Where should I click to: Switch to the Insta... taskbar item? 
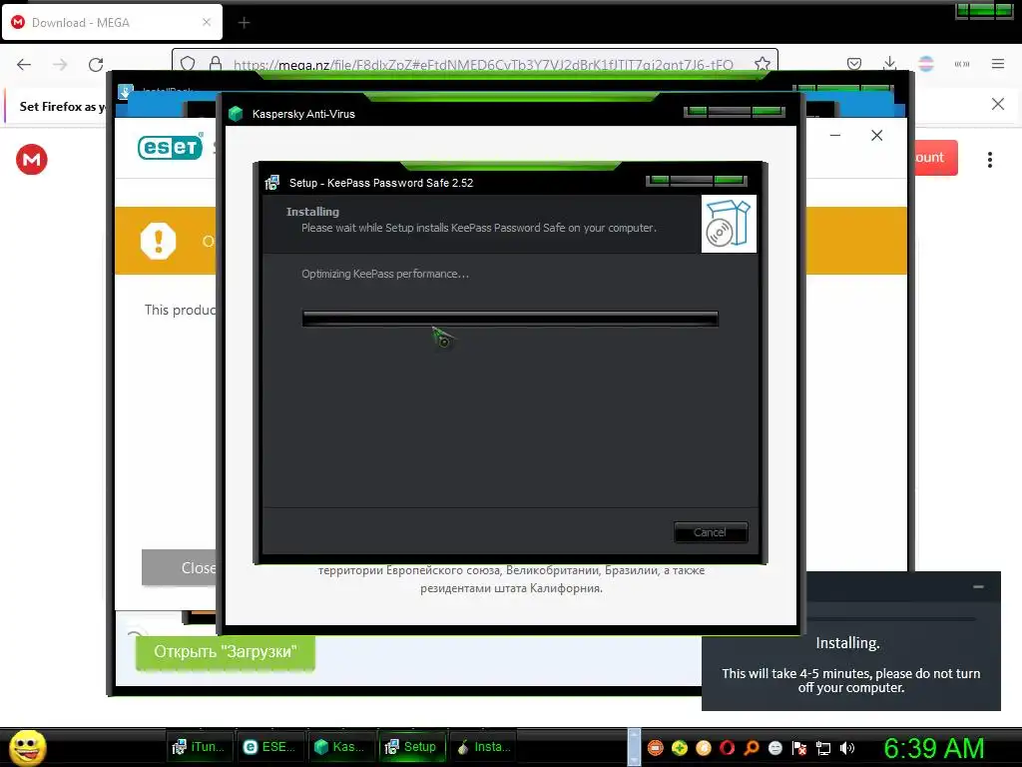483,747
